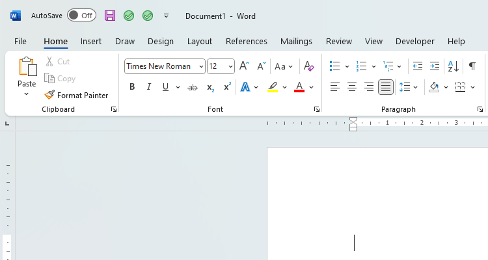Viewport: 488px width, 260px height.
Task: Click the Copy button
Action: (60, 79)
